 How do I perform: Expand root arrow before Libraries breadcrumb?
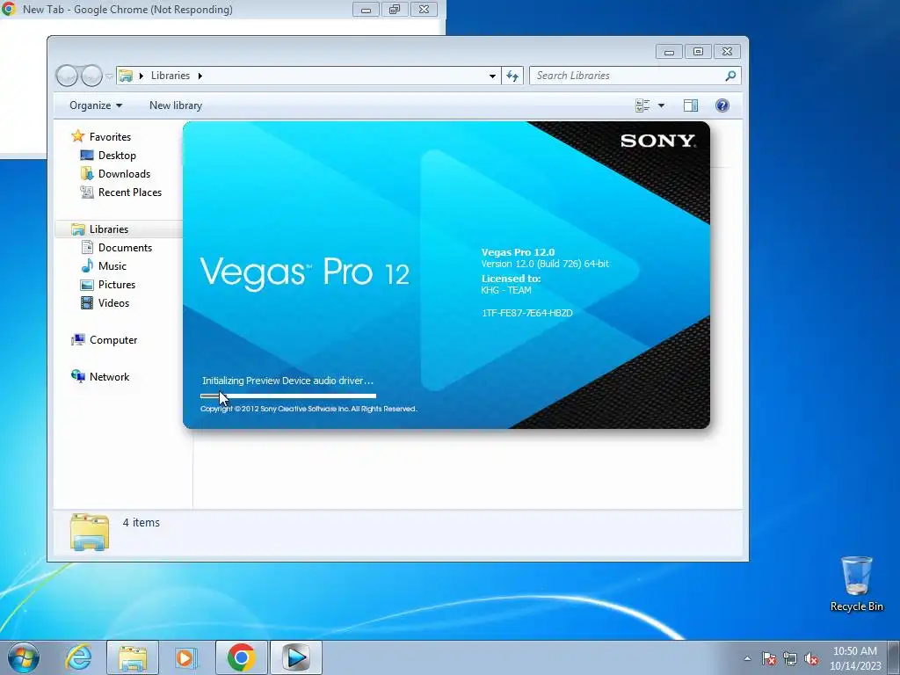point(142,76)
